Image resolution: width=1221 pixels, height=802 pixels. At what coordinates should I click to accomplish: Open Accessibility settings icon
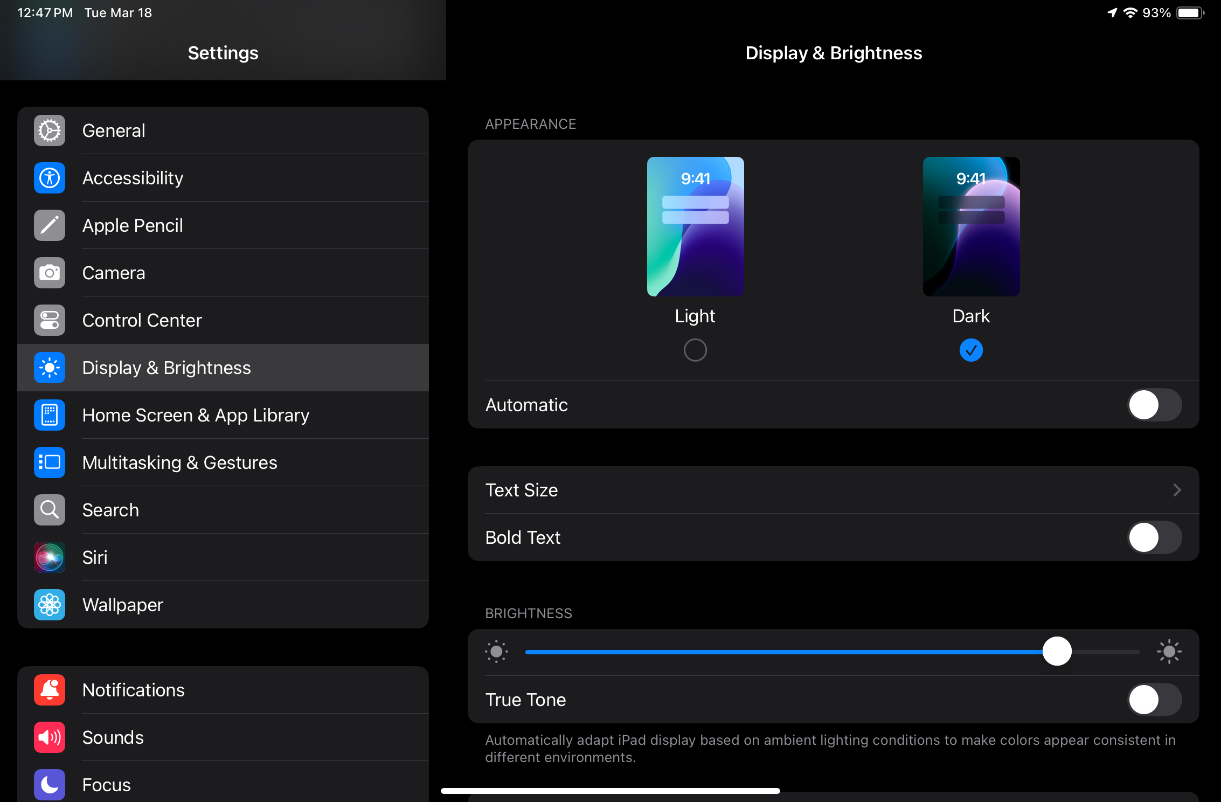pos(50,178)
